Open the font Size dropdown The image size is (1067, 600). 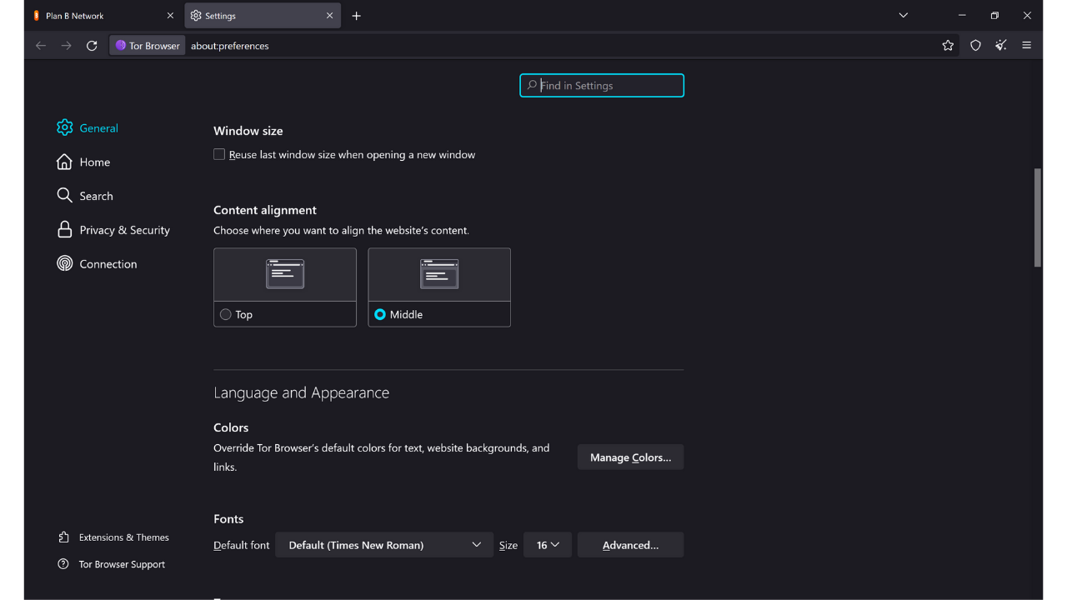[547, 544]
